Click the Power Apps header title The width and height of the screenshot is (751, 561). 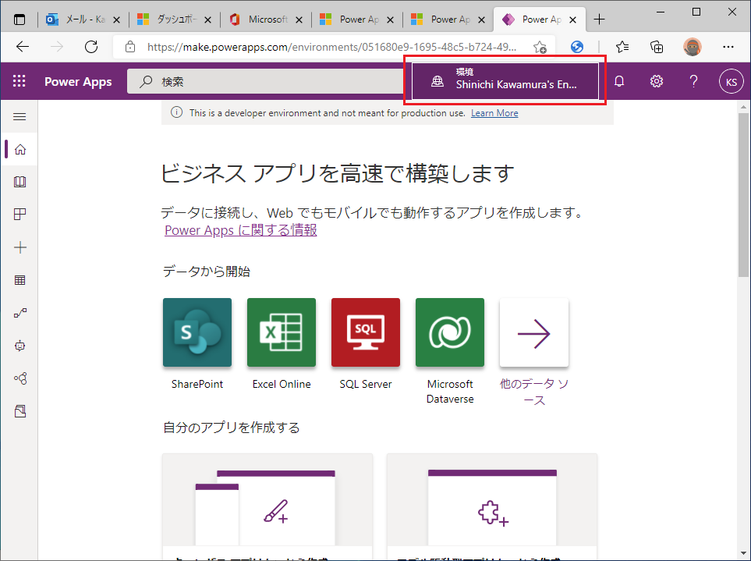78,81
